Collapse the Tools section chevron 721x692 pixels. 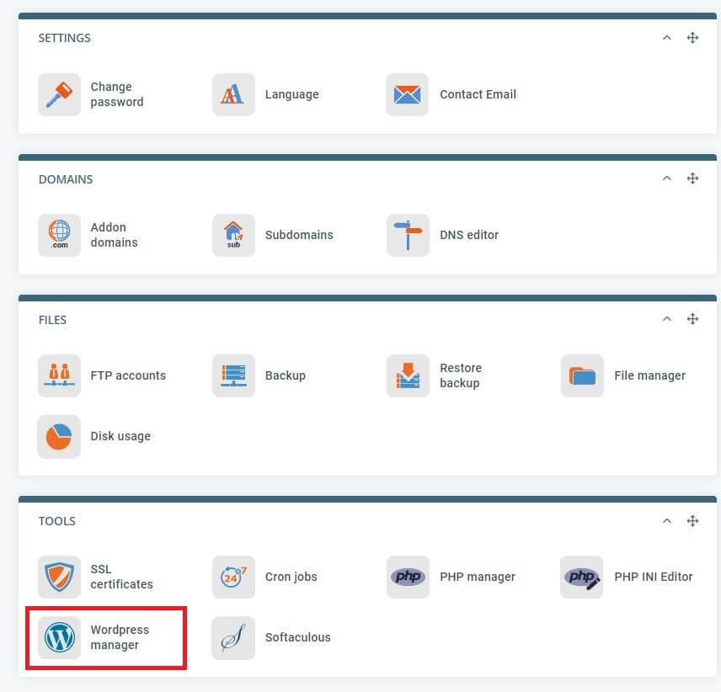pos(666,521)
